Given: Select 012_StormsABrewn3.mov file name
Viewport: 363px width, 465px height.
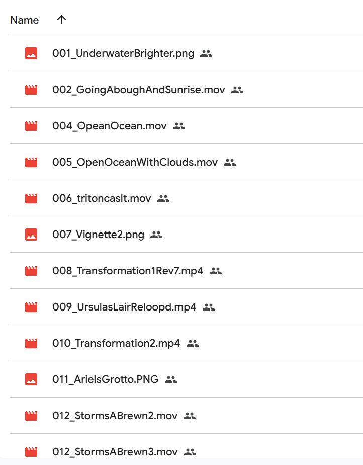Looking at the screenshot, I should pos(115,451).
